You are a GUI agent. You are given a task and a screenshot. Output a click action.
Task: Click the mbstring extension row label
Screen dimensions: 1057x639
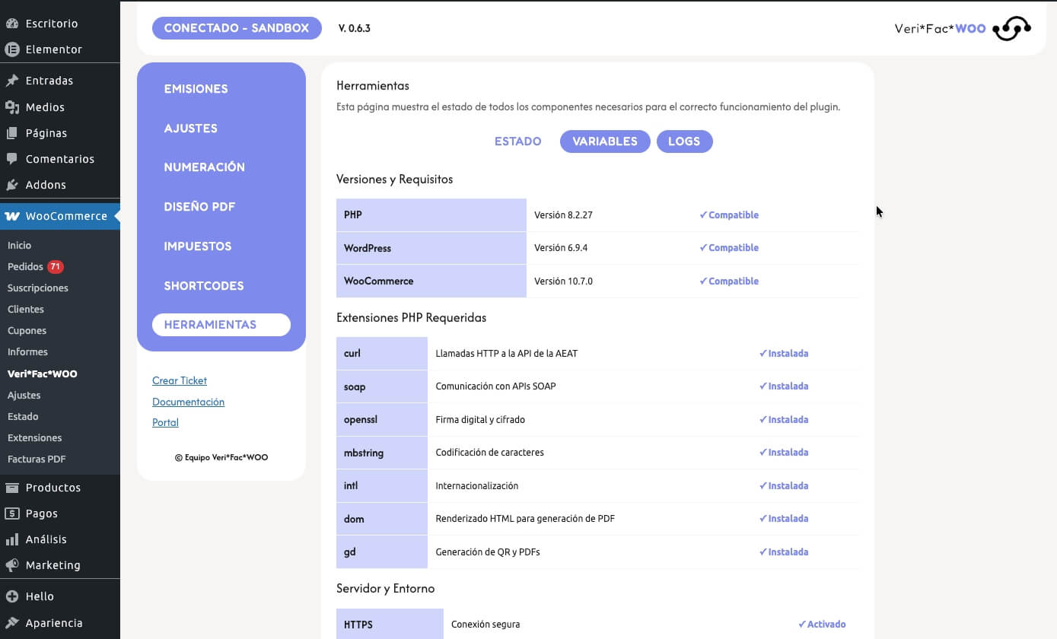tap(382, 453)
